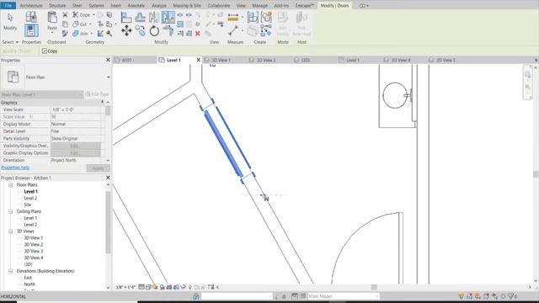The height and width of the screenshot is (303, 539).
Task: Click the Cope geometry tool
Action: click(x=82, y=15)
